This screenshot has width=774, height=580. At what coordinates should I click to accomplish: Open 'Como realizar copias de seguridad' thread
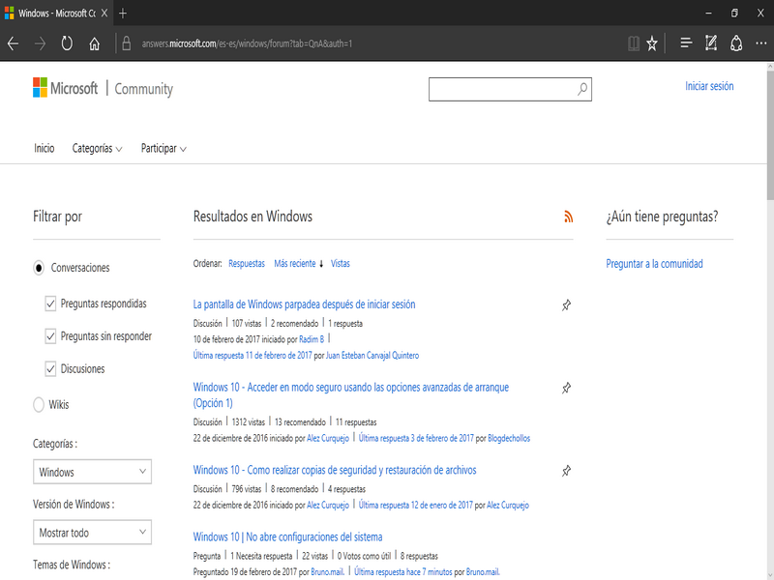(335, 470)
